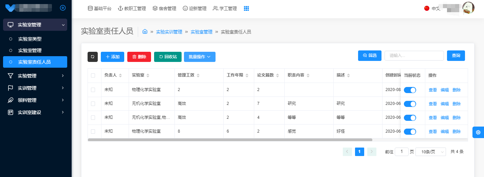Select 实验室类型 in the sidebar

click(x=35, y=39)
